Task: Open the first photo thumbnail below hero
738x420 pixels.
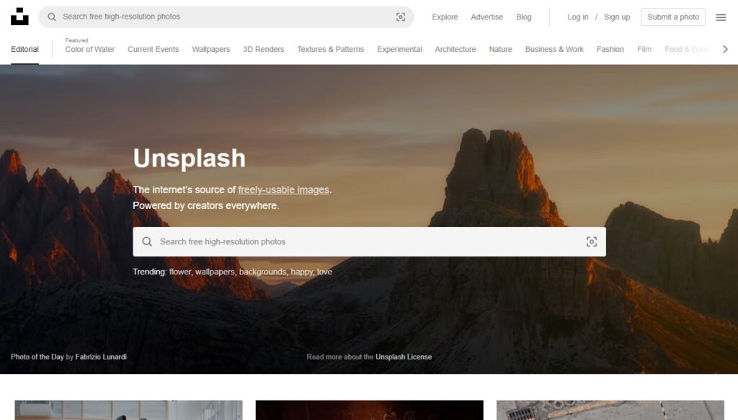Action: (128, 410)
